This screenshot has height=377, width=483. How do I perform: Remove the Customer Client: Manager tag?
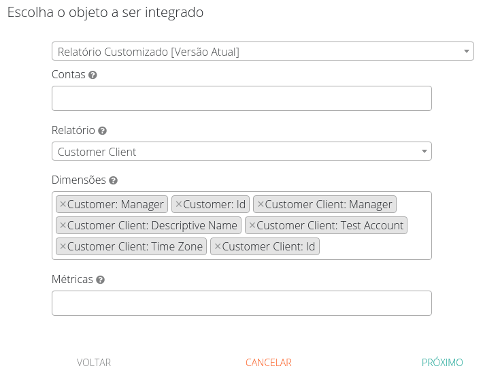tap(261, 204)
